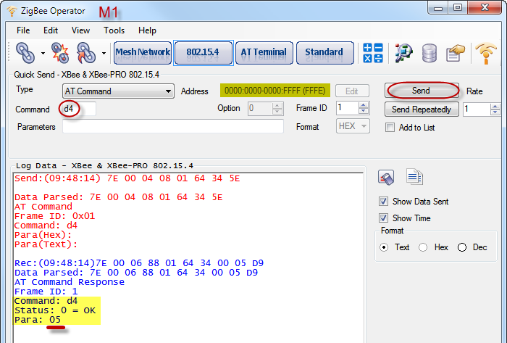The width and height of the screenshot is (507, 343).
Task: Click the ZigBee Operator title bar icon
Action: 12,11
